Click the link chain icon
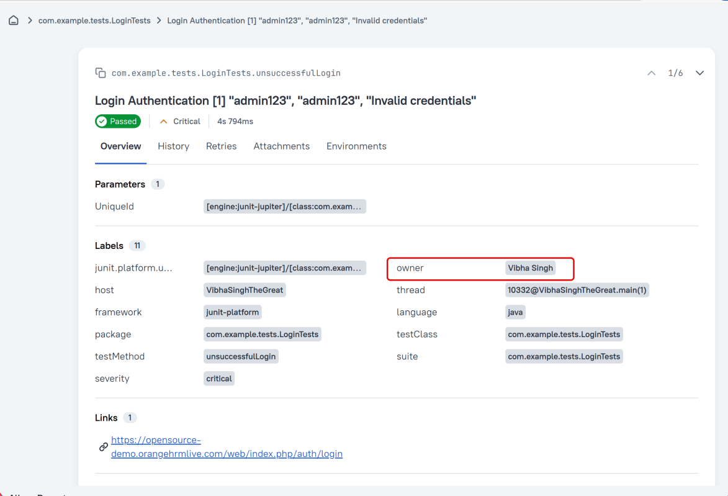 point(104,447)
